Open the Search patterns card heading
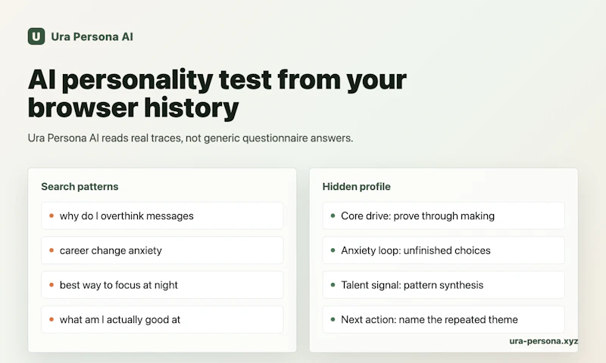This screenshot has width=606, height=363. pyautogui.click(x=80, y=187)
